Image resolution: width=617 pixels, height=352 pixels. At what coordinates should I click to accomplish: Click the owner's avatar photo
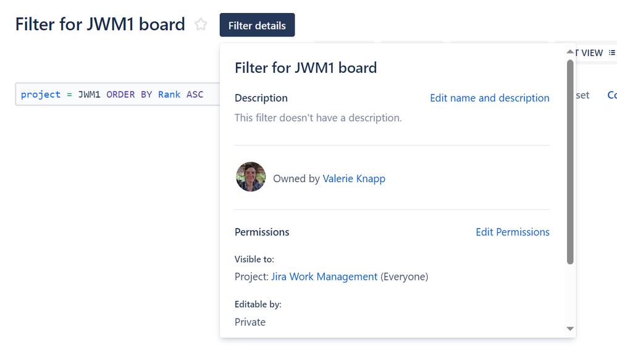(x=251, y=177)
